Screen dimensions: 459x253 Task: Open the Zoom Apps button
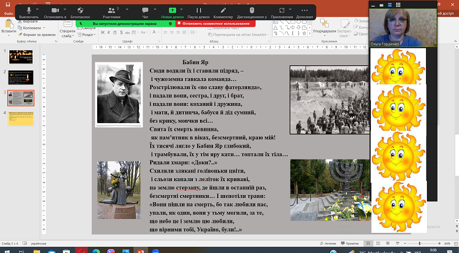click(281, 12)
